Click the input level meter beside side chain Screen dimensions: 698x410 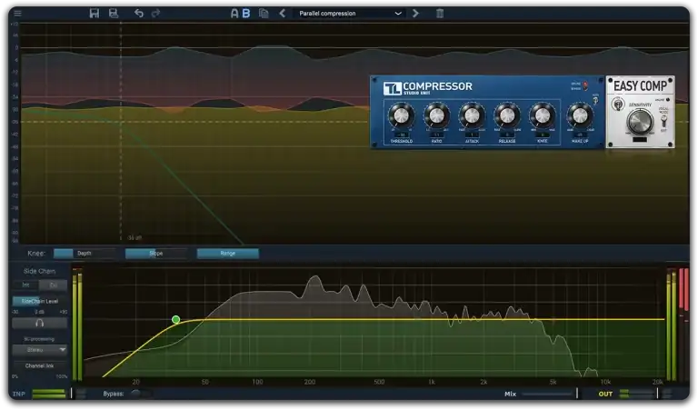click(x=77, y=325)
